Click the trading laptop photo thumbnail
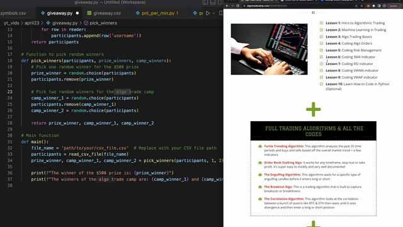Screen dimensions: 403x227 [x=269, y=49]
